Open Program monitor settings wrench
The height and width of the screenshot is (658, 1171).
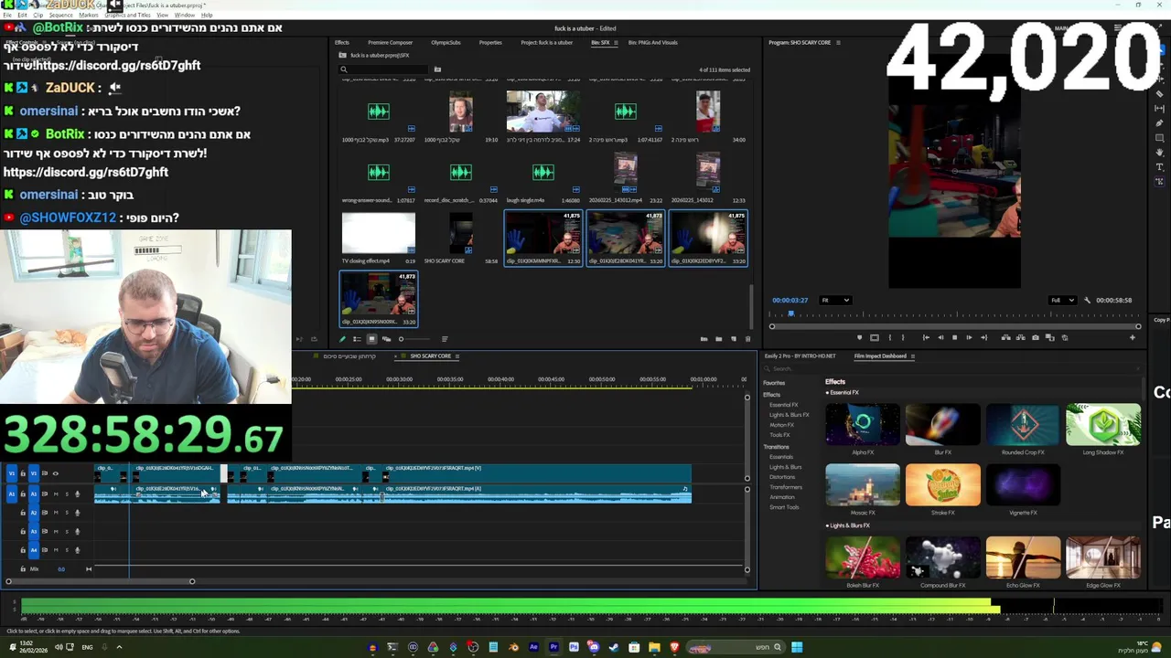tap(1088, 300)
